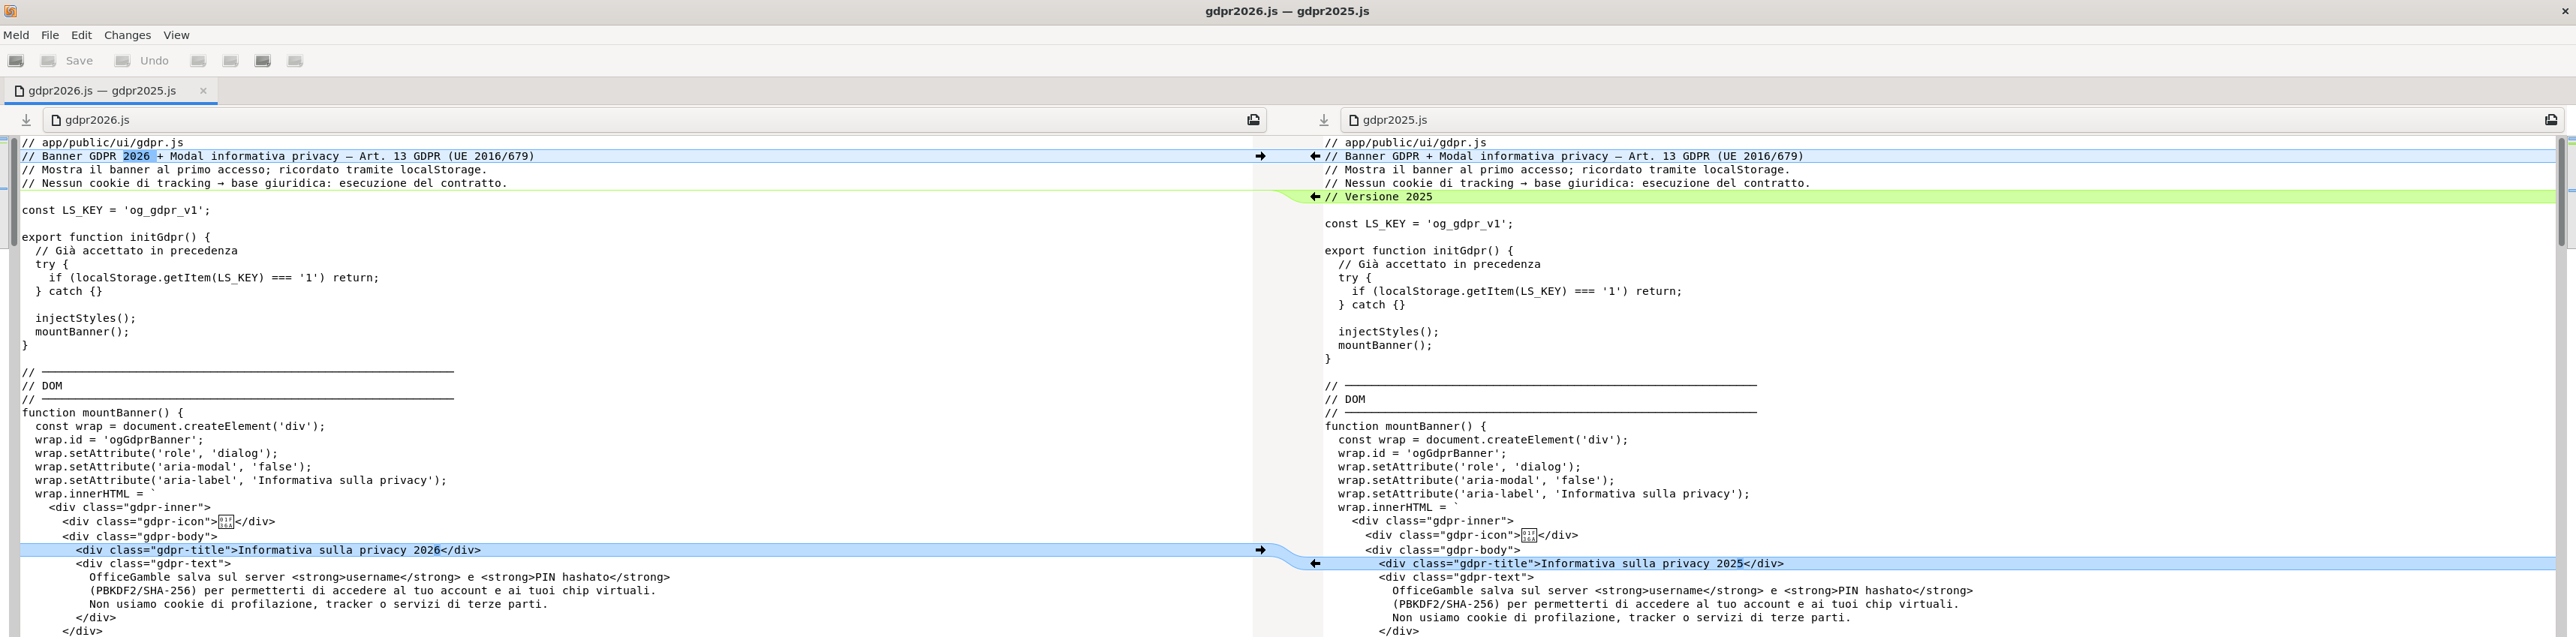Click the Redo icon right of Undo
This screenshot has width=2576, height=637.
(198, 61)
